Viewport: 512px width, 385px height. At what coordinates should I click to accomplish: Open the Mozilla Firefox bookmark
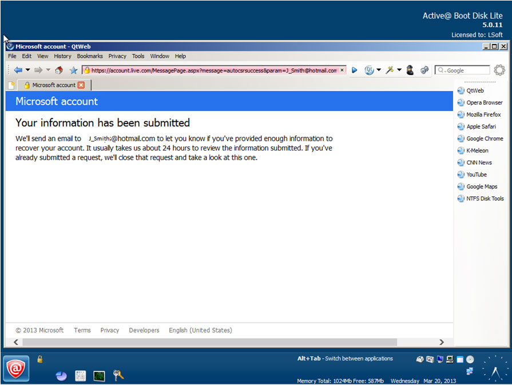(x=479, y=114)
